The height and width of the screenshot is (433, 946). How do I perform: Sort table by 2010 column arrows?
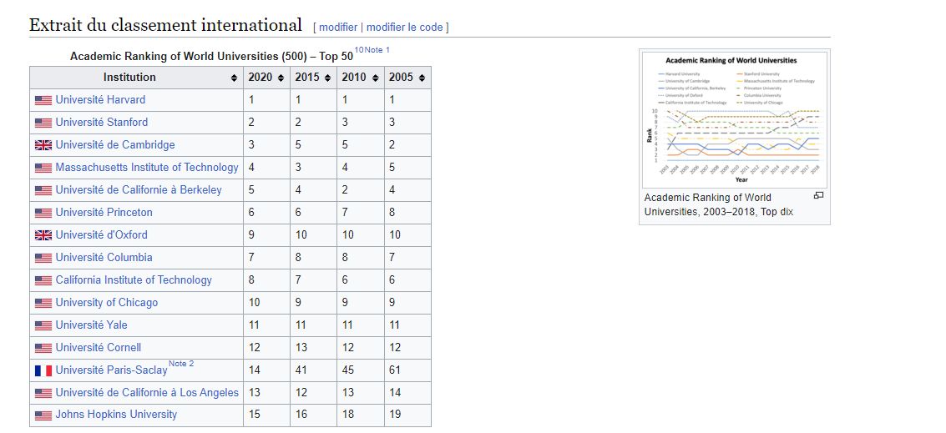point(375,78)
